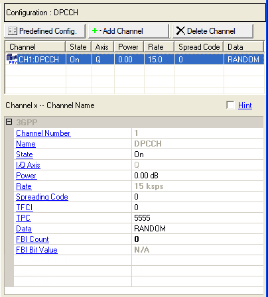
Task: Edit the Power value 0.00 dB
Action: [198, 176]
